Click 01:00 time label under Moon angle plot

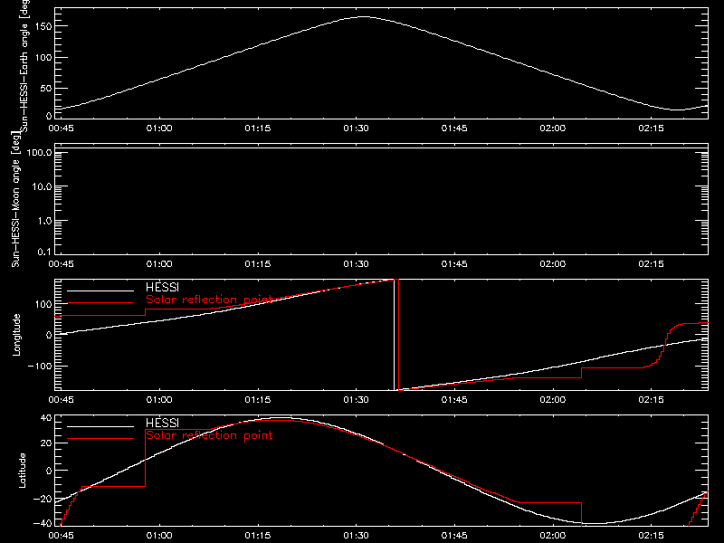(x=159, y=264)
